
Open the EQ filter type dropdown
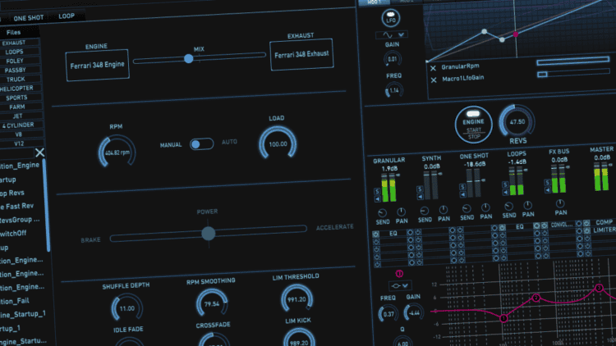[x=400, y=285]
